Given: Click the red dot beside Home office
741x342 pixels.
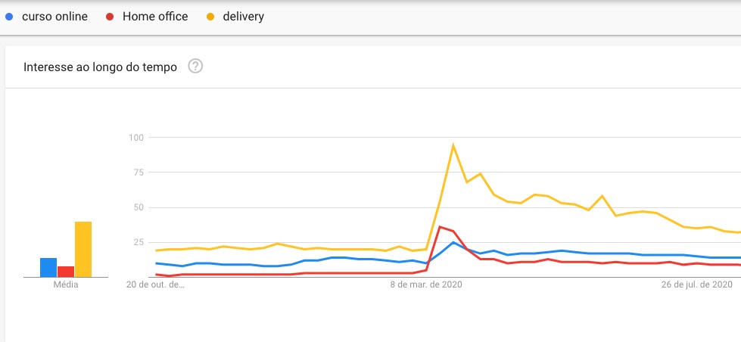Looking at the screenshot, I should (110, 17).
